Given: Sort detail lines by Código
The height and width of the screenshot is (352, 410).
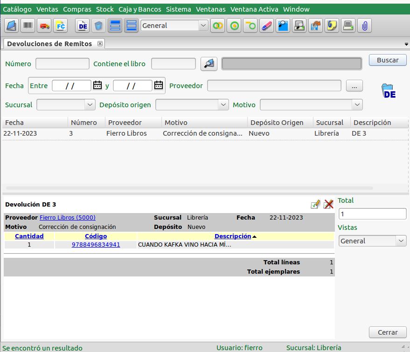Looking at the screenshot, I should coord(96,236).
